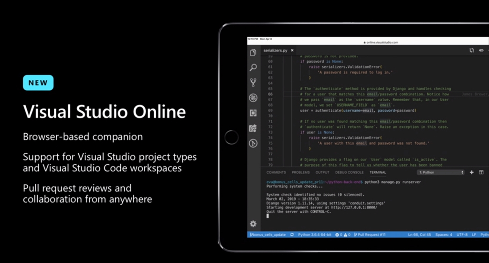Screen dimensions: 489x263
Task: Switch to the OUTPUT panel tab
Action: [x=322, y=172]
